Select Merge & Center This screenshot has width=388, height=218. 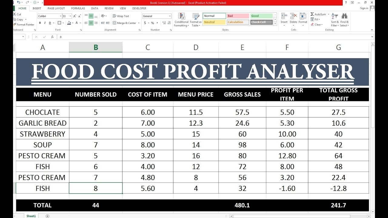pyautogui.click(x=124, y=23)
